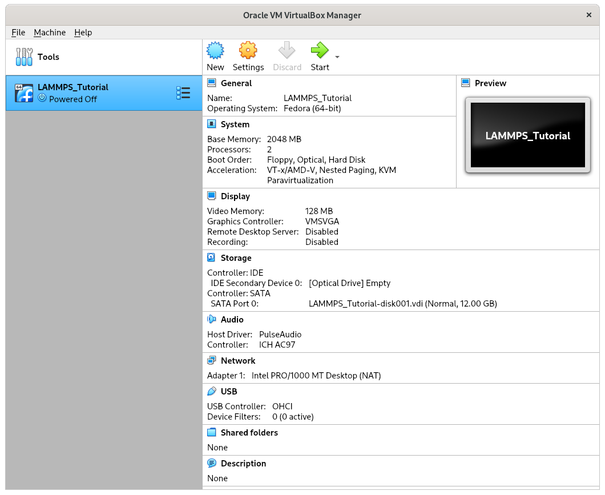This screenshot has width=605, height=495.
Task: Select the LAMMPS_Tutorial machine in the list
Action: coord(104,93)
